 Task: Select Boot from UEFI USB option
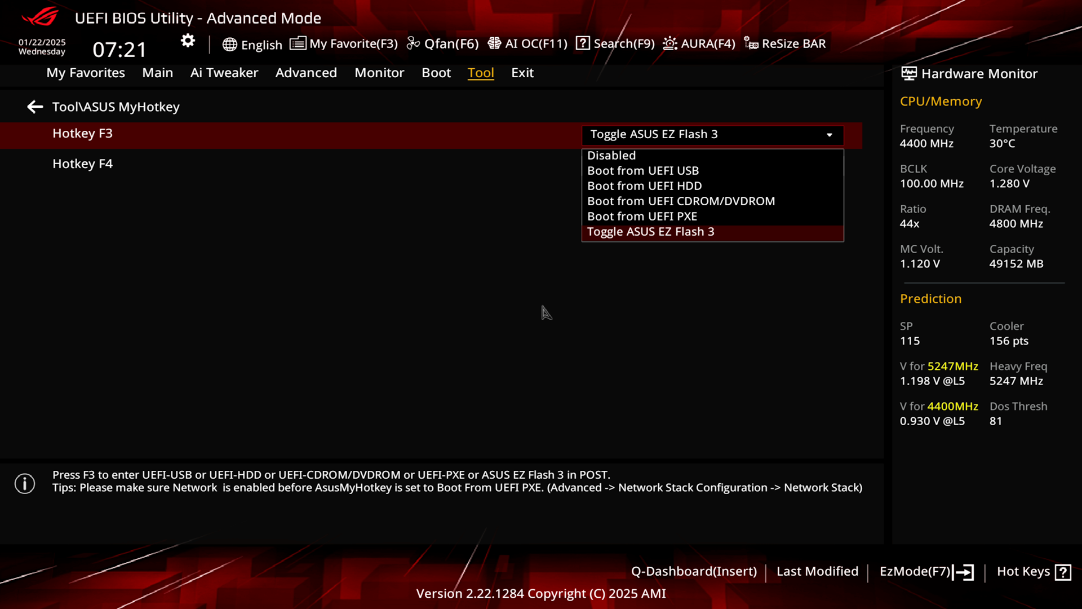[643, 170]
